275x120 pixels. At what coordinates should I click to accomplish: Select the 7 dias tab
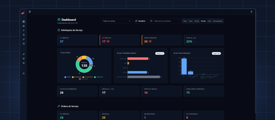(190, 21)
